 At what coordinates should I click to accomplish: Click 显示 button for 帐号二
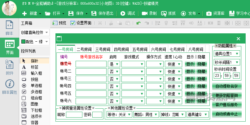coord(190,72)
